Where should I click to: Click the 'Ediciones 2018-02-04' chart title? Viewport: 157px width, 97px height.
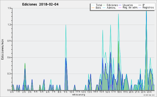(40, 4)
